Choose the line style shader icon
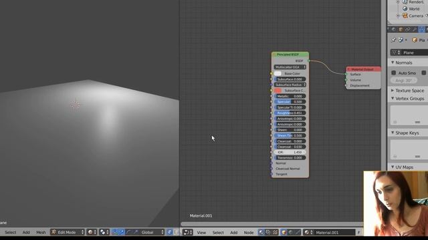This screenshot has height=240, width=428. 298,233
